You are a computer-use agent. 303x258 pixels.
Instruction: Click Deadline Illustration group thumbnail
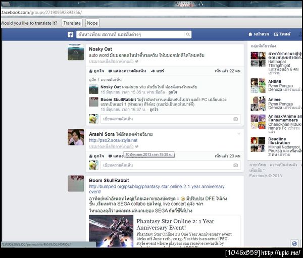[x=258, y=144]
